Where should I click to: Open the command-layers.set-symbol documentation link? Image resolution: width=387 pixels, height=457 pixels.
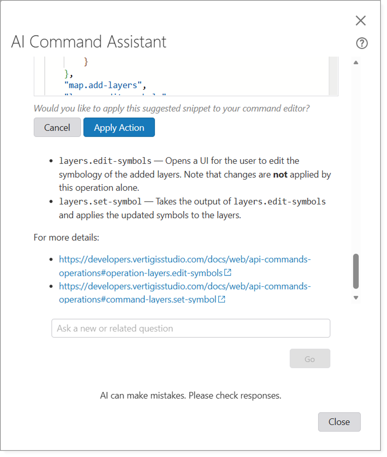pos(185,293)
